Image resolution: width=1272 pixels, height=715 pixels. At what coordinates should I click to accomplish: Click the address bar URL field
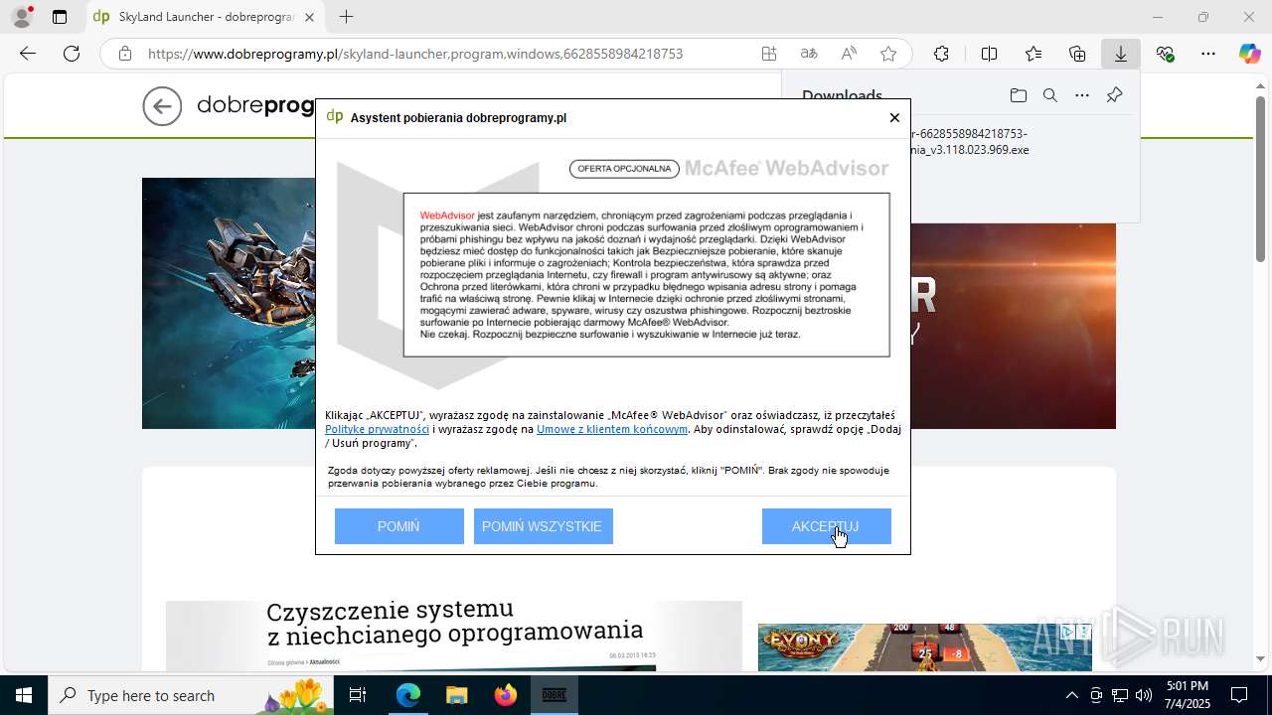pyautogui.click(x=415, y=54)
